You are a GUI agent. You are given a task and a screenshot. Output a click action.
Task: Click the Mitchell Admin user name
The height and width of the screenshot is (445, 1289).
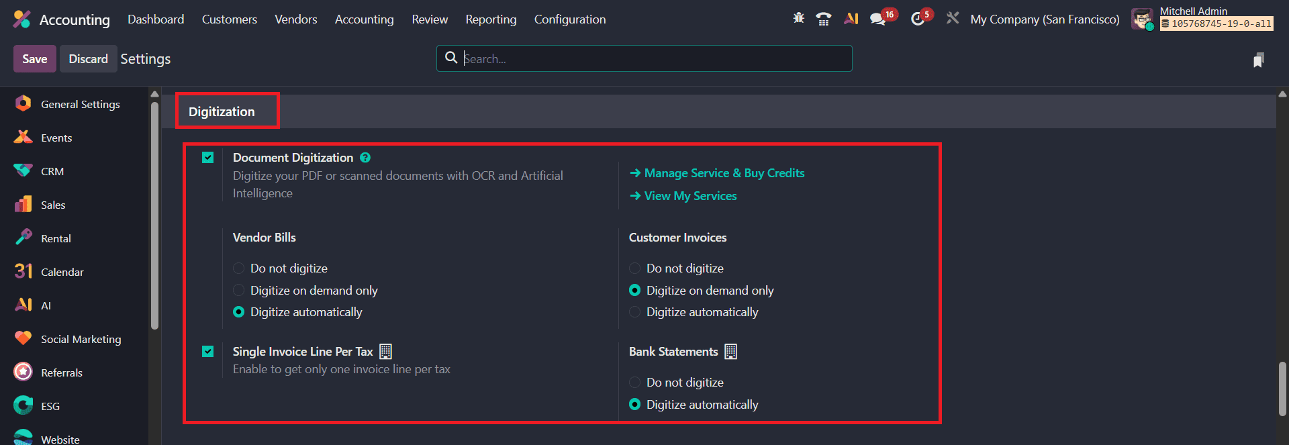tap(1194, 11)
